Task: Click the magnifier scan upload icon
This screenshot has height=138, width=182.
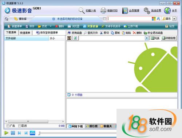Action: click(x=82, y=11)
